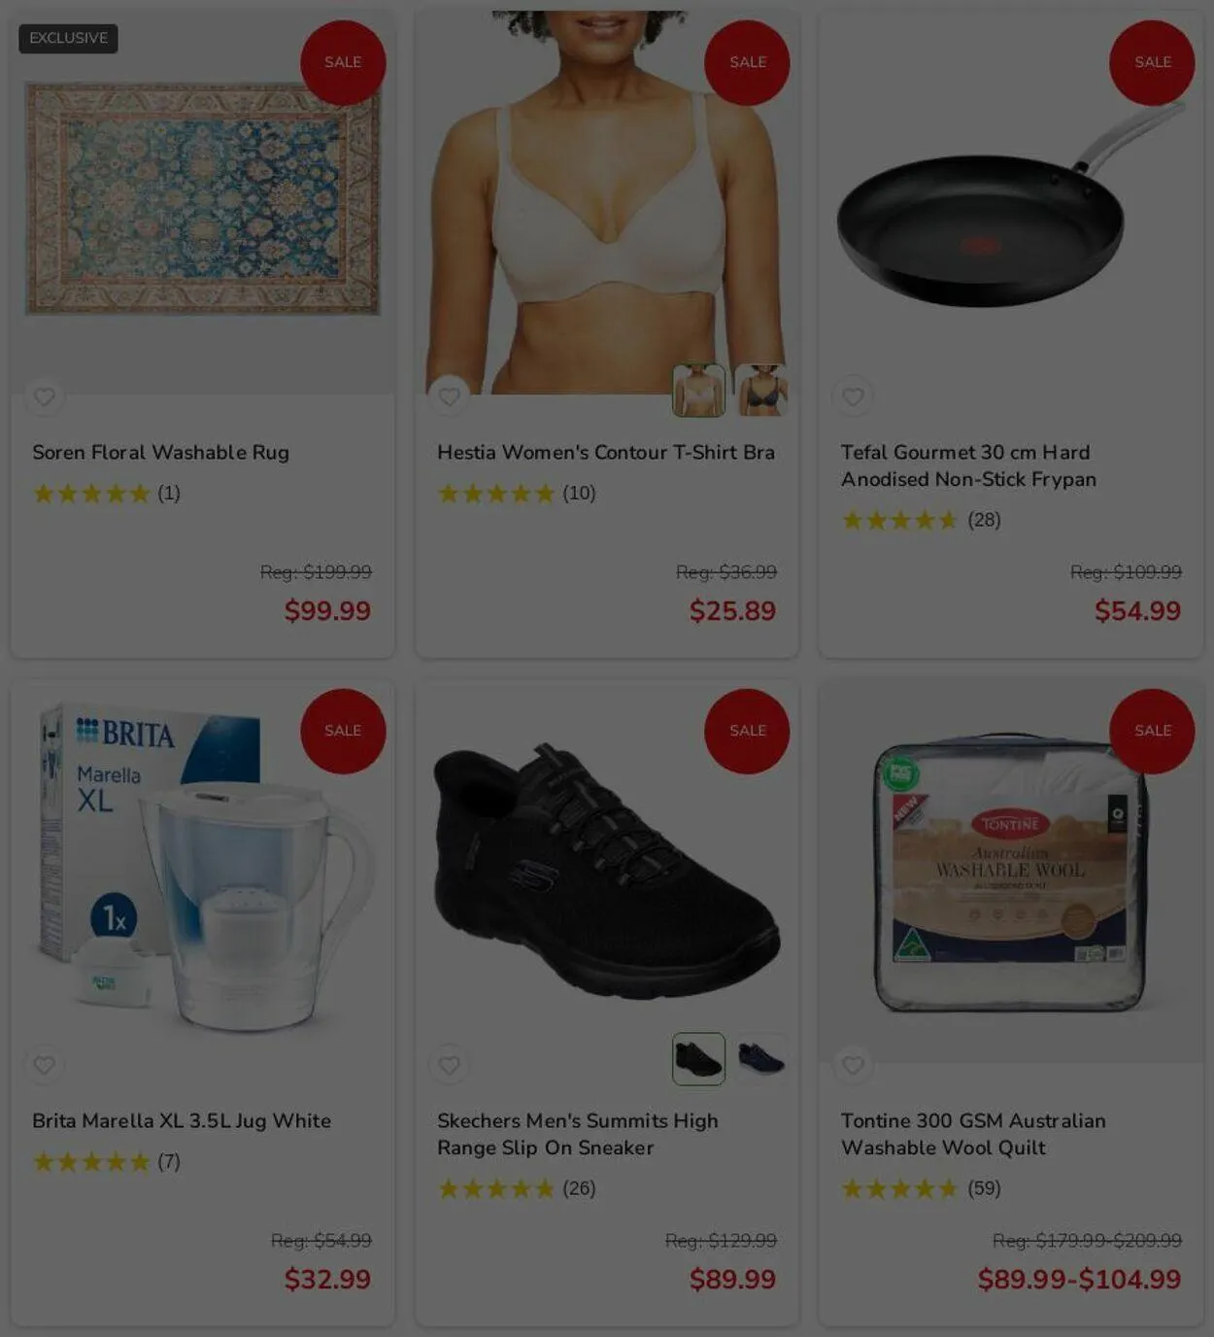Image resolution: width=1214 pixels, height=1337 pixels.
Task: Click the SALE badge on Brita jug
Action: [x=343, y=731]
